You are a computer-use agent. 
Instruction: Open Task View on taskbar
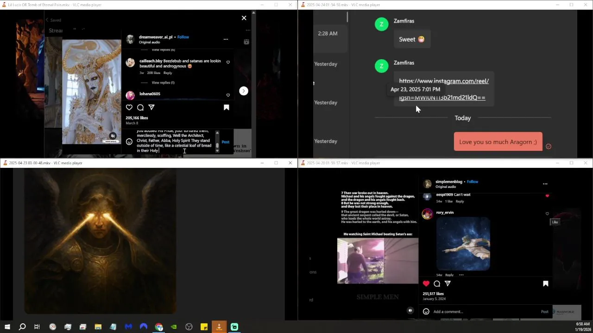click(x=37, y=327)
